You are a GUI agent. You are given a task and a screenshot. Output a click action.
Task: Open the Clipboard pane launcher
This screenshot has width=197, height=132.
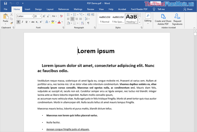[13, 28]
